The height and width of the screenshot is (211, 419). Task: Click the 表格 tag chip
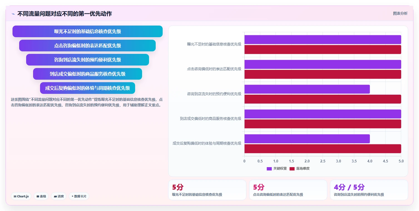point(41,196)
